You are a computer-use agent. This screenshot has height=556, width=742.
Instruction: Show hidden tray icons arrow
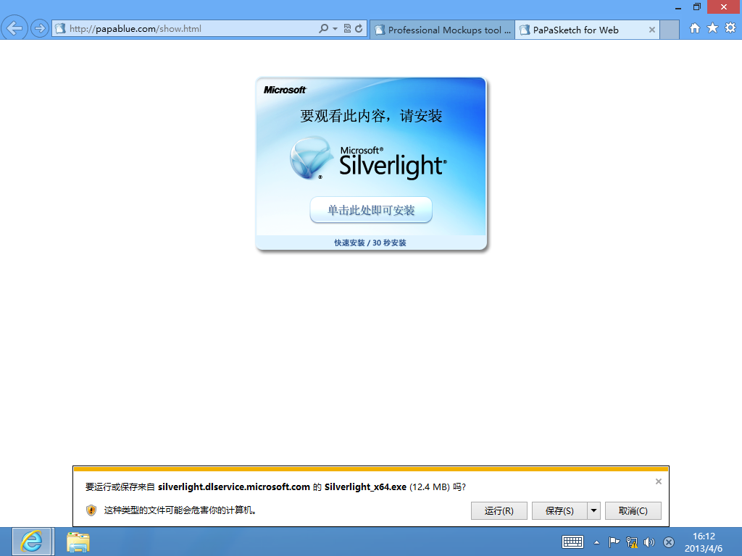click(x=597, y=542)
